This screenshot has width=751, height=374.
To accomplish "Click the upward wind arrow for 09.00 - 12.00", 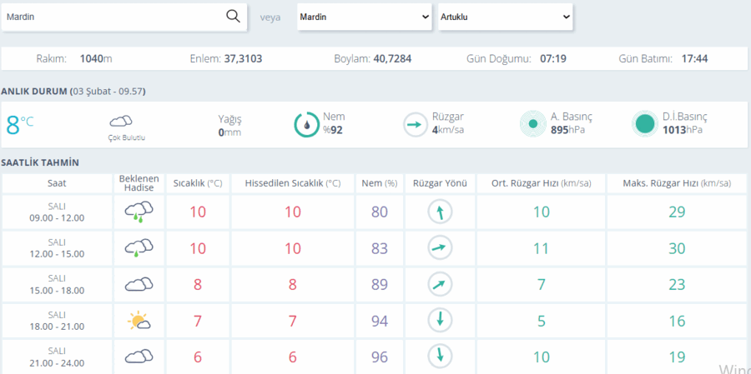I will pos(440,212).
